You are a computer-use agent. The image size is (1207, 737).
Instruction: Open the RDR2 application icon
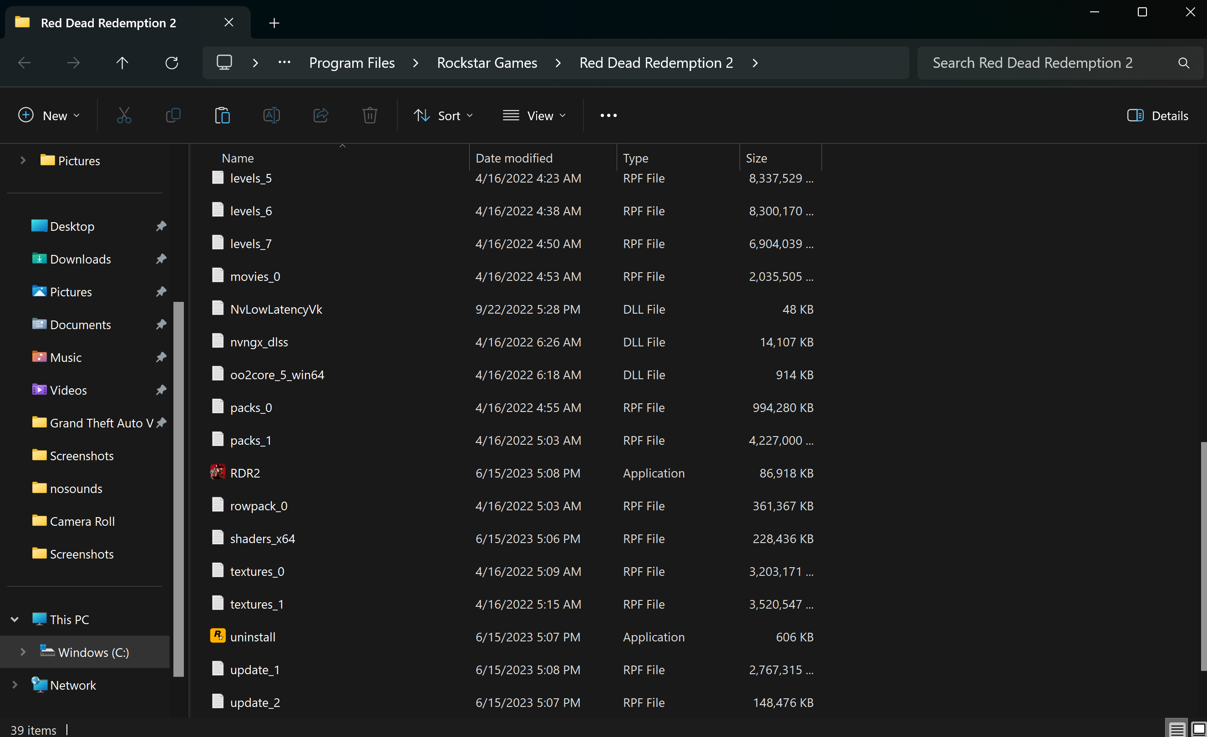(x=218, y=473)
